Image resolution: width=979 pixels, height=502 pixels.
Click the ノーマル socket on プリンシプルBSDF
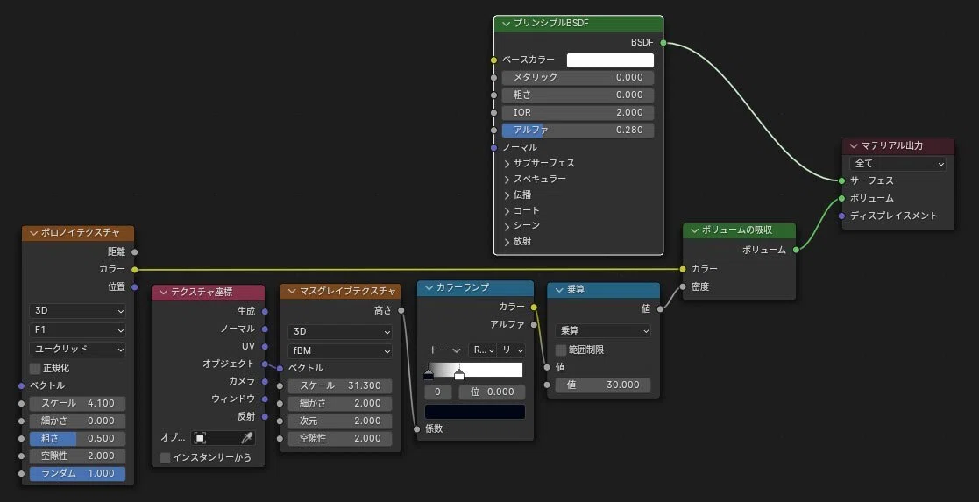(x=493, y=148)
